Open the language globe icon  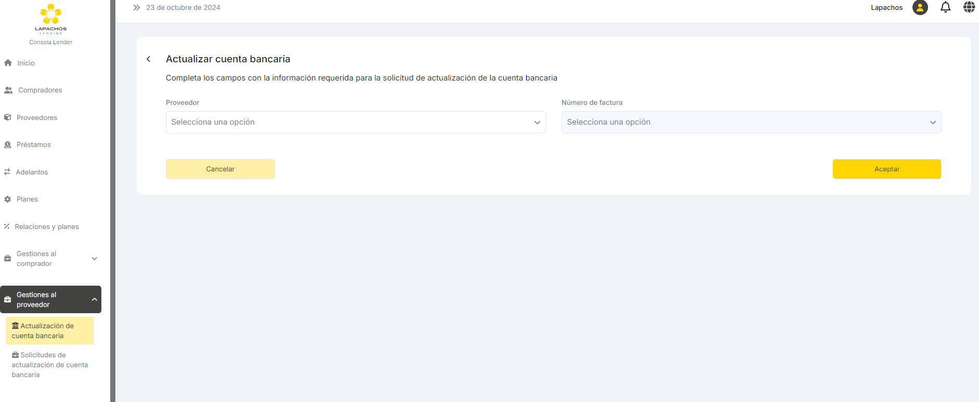coord(969,7)
